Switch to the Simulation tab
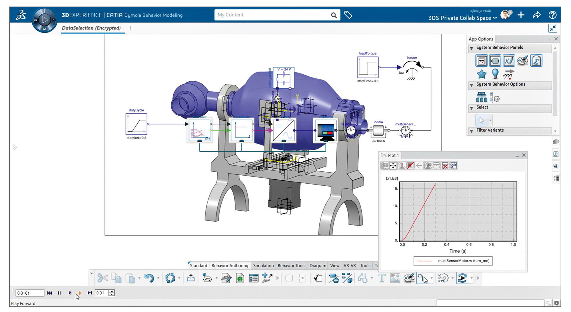Screen dimensions: 571x312 pyautogui.click(x=263, y=266)
